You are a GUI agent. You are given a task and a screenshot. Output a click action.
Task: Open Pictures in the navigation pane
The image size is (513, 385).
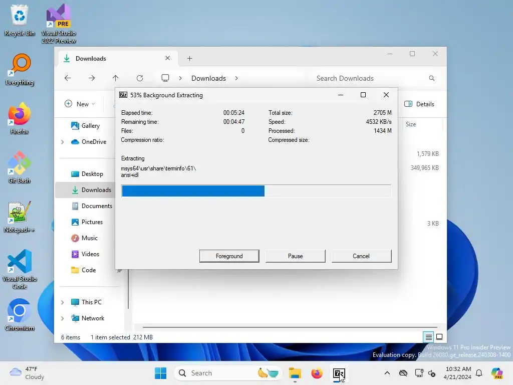coord(87,222)
